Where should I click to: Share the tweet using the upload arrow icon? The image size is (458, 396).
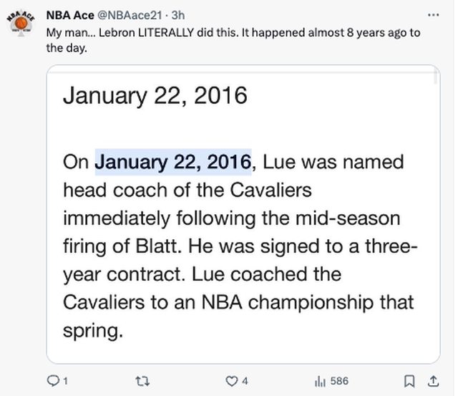pos(432,381)
